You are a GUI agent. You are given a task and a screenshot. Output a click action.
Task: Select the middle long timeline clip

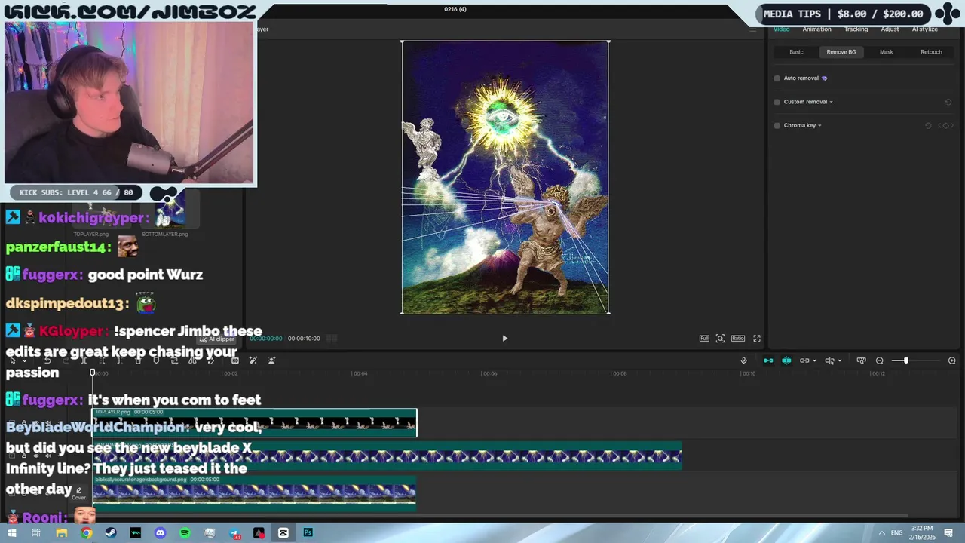[x=387, y=456]
